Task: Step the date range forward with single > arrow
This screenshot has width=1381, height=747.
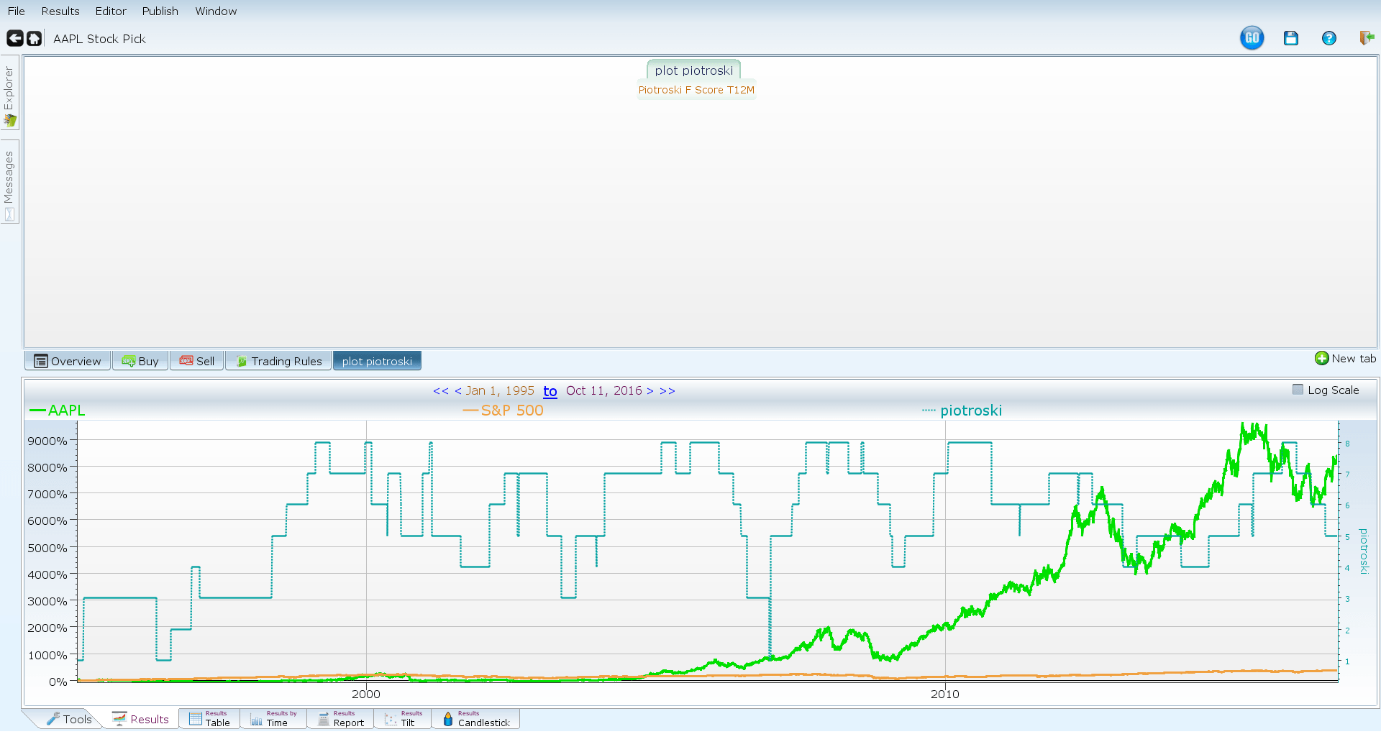Action: (x=650, y=390)
